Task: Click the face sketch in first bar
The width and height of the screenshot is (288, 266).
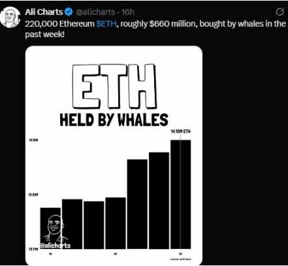Action: tap(54, 229)
